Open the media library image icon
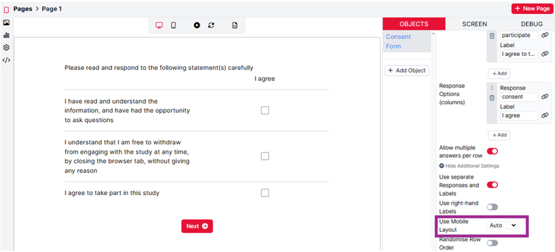The width and height of the screenshot is (555, 252). point(6,22)
